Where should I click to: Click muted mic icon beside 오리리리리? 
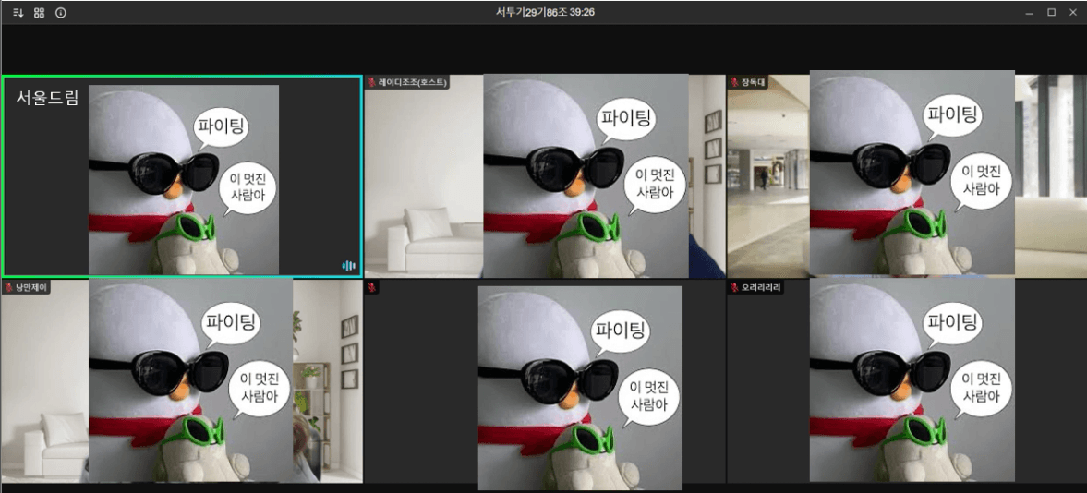[x=735, y=287]
